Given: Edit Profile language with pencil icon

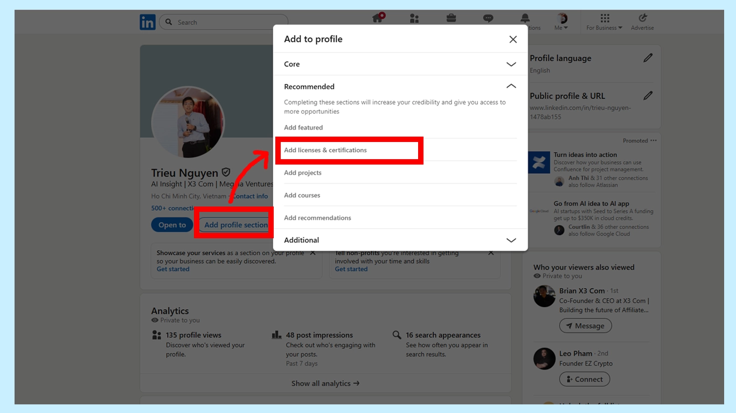Looking at the screenshot, I should pyautogui.click(x=648, y=57).
